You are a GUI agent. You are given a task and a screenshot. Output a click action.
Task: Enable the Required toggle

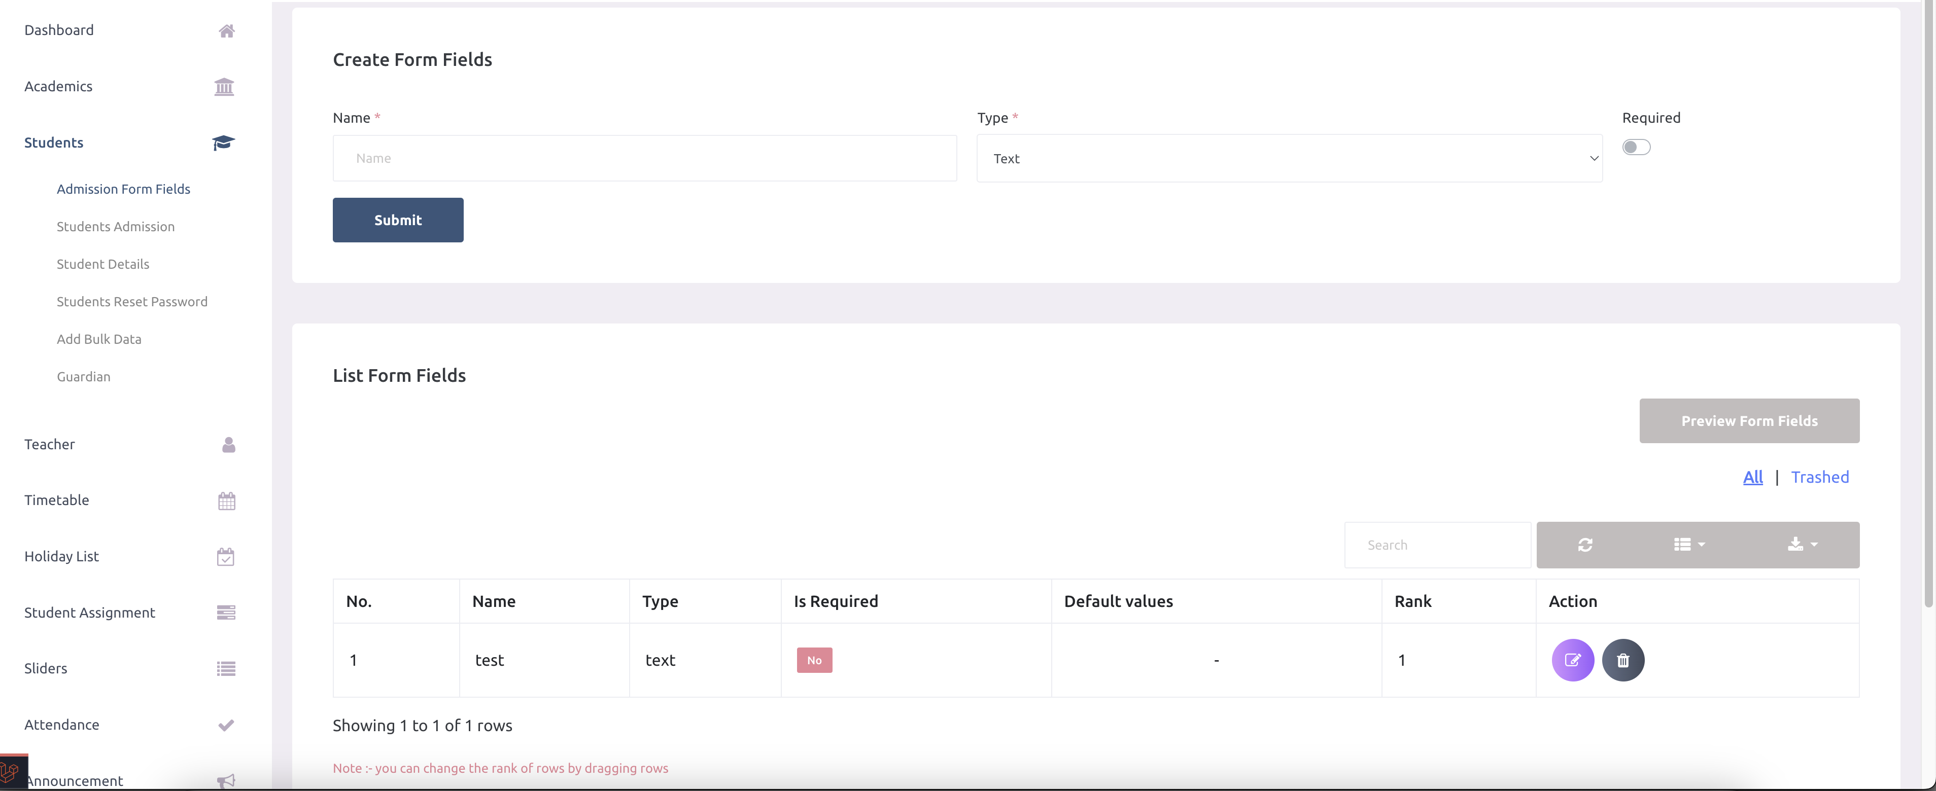click(x=1636, y=147)
